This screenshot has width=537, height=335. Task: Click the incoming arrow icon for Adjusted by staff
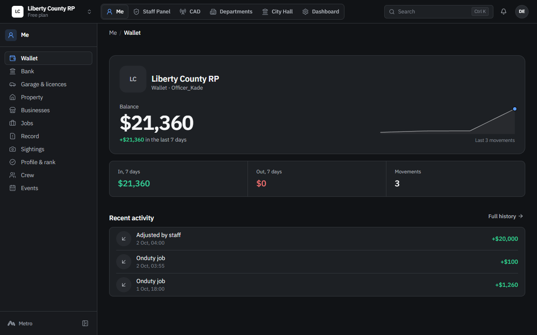(124, 239)
